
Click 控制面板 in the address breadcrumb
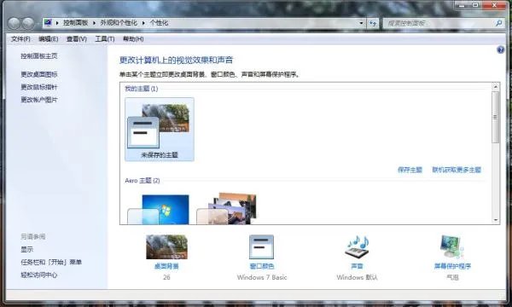(x=75, y=23)
